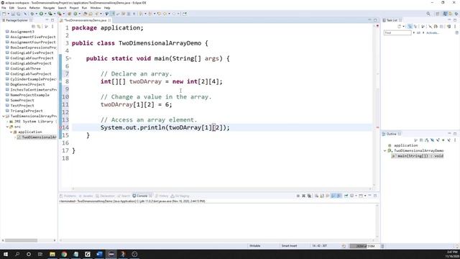Select the Package Explorer tab
This screenshot has height=259, width=460.
[x=17, y=20]
